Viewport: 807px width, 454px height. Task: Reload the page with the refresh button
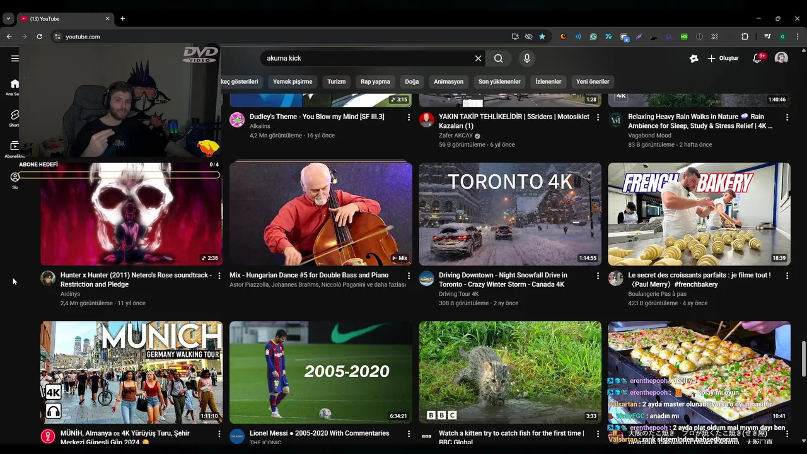pyautogui.click(x=40, y=37)
